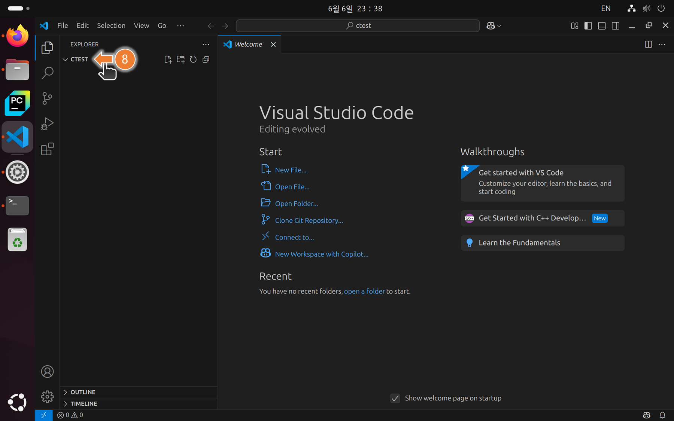Show errors and warnings in status bar
Screen dimensions: 674x421
tap(70, 415)
